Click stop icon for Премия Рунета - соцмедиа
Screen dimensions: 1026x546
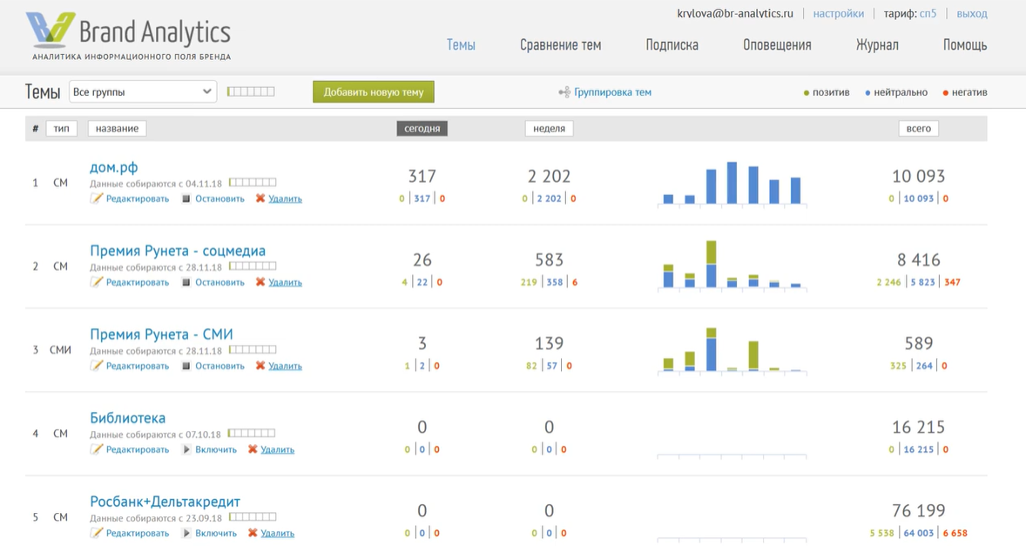(x=186, y=282)
